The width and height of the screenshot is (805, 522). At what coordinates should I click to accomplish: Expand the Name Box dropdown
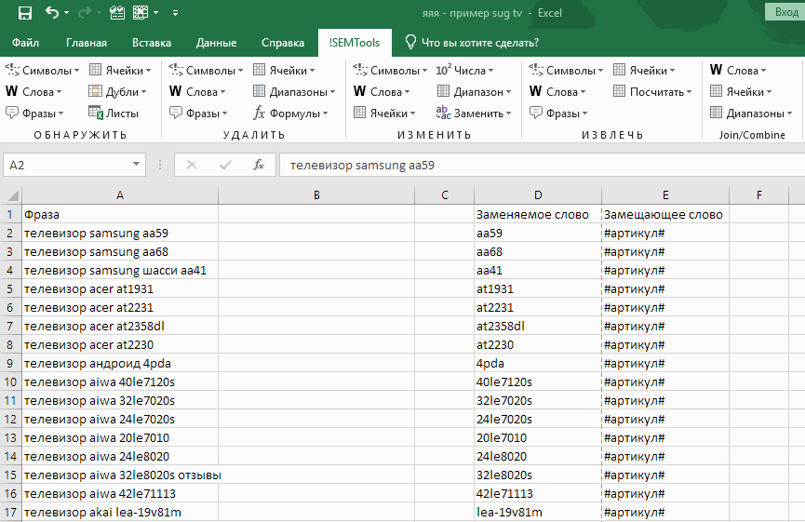[136, 165]
